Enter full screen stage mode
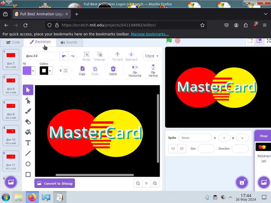This screenshot has width=271, height=203. (269, 41)
